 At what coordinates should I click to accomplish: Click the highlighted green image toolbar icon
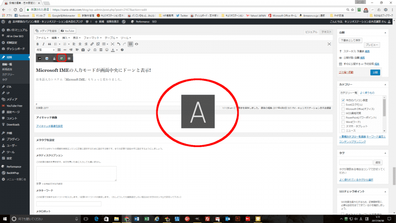(x=61, y=58)
